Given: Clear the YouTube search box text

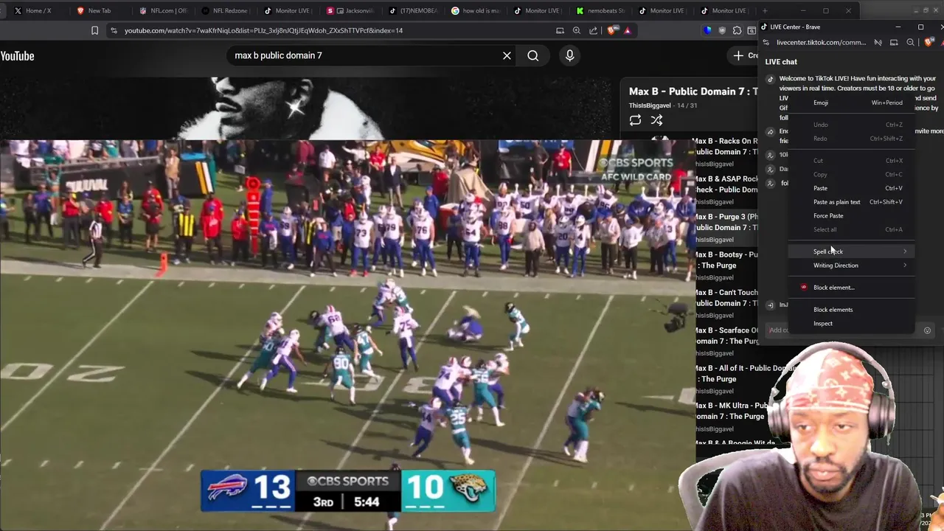Looking at the screenshot, I should click(x=507, y=55).
